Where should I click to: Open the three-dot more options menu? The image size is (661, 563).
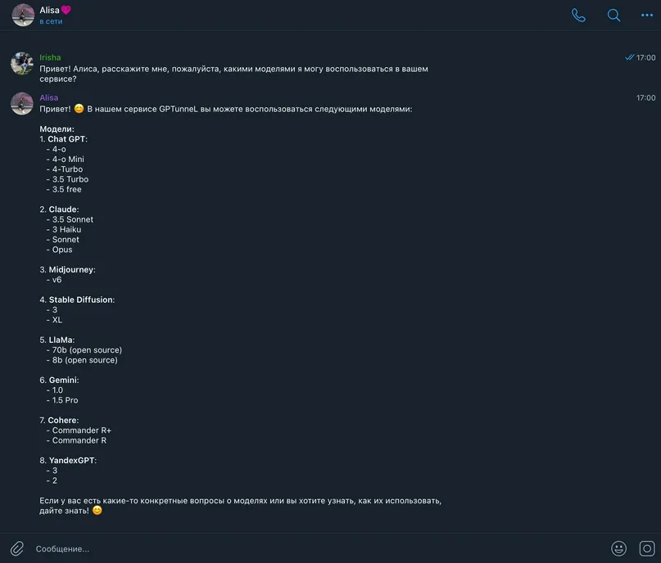647,16
